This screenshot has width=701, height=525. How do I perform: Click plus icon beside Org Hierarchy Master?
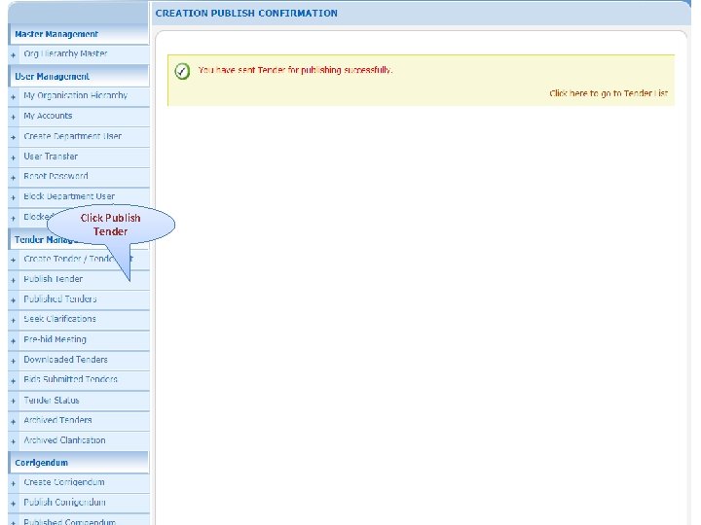click(x=14, y=54)
